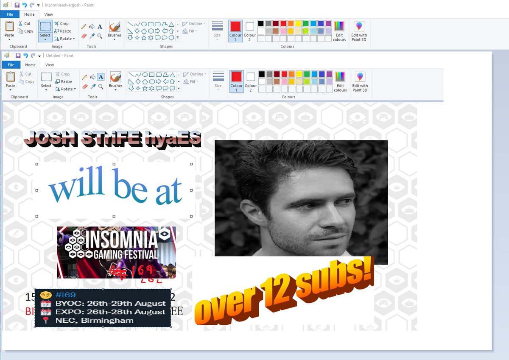Select Pencil tool in insomniaadvertjosh Paint
Image resolution: width=509 pixels, height=360 pixels.
(84, 27)
